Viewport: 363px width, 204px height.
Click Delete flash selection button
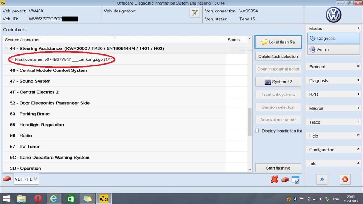coord(278,56)
